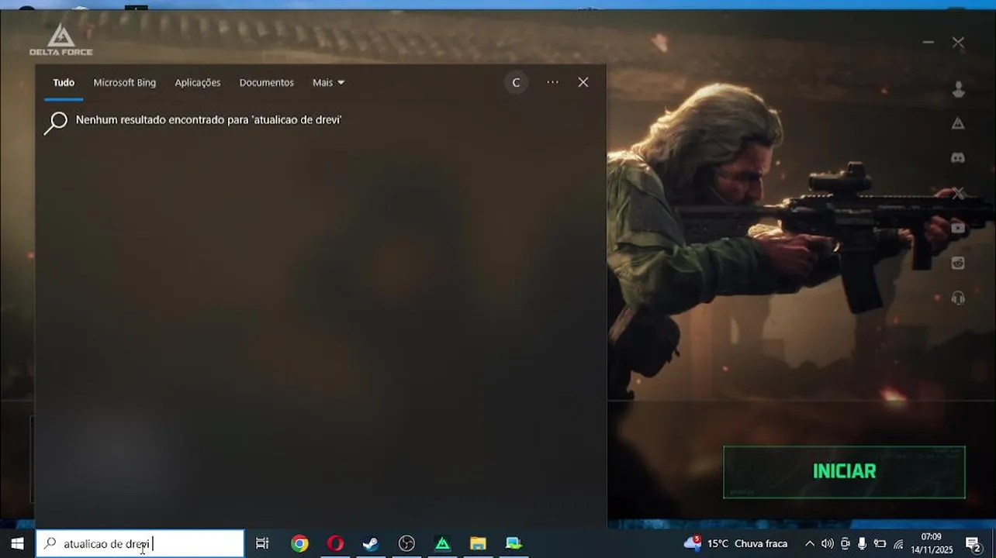This screenshot has height=558, width=996.
Task: Switch to the Microsoft Bing search tab
Action: click(124, 82)
